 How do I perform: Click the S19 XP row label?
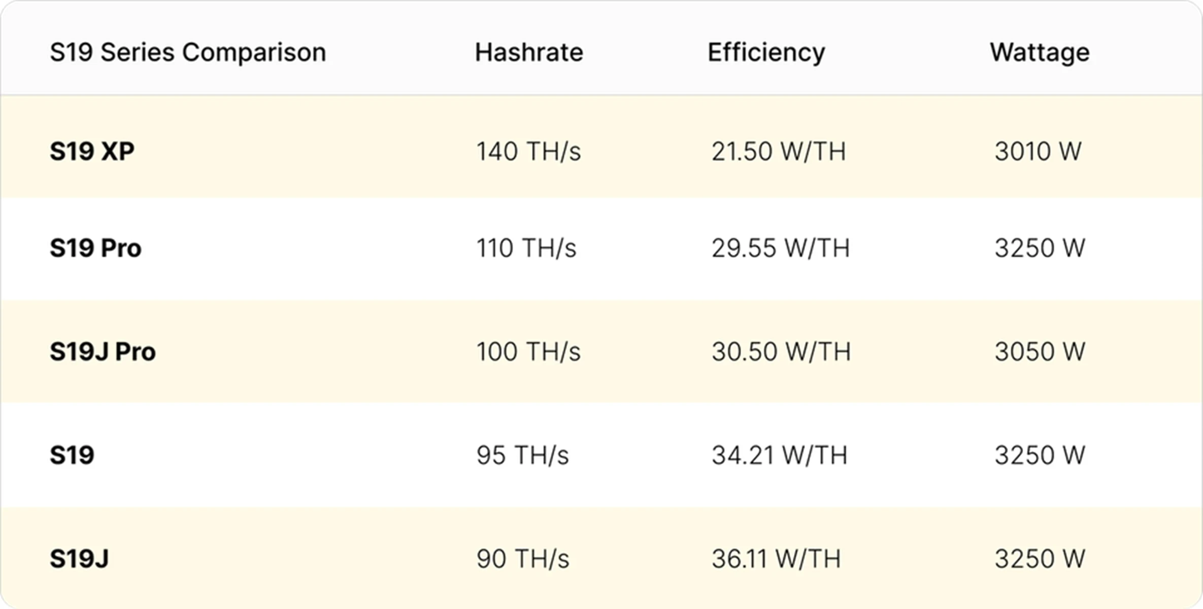tap(92, 151)
